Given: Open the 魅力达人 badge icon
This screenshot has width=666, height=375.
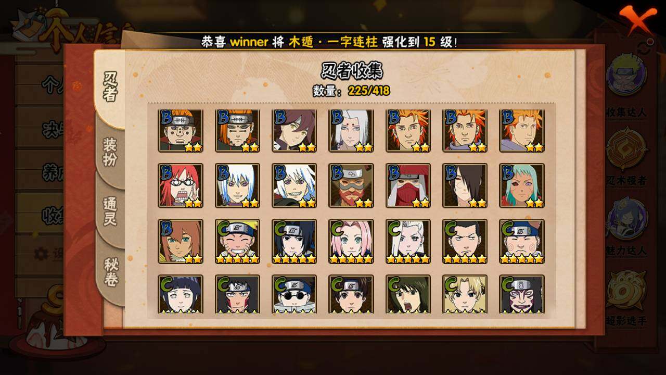Looking at the screenshot, I should coord(626,219).
